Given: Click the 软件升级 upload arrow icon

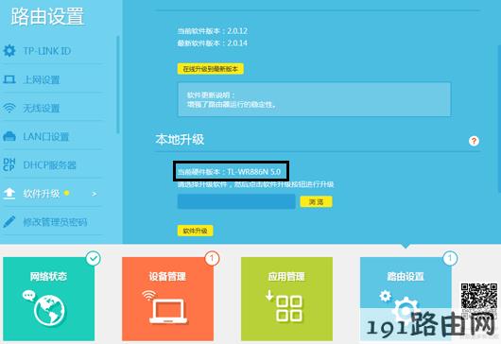Looking at the screenshot, I should tap(9, 194).
